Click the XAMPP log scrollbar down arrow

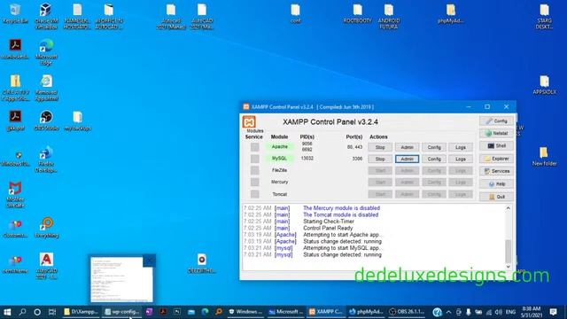(x=508, y=267)
